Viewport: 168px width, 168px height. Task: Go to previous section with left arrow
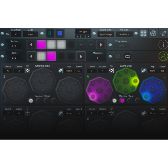pos(31,45)
